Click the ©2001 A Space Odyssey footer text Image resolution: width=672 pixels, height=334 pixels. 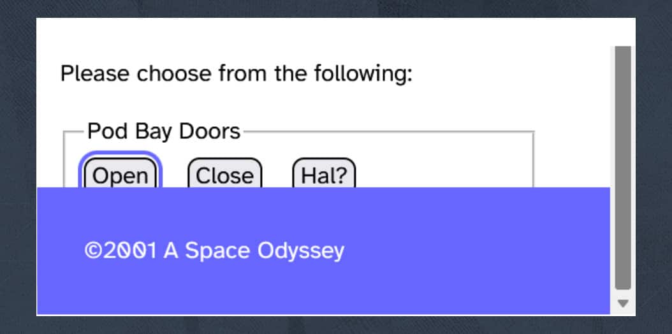214,250
